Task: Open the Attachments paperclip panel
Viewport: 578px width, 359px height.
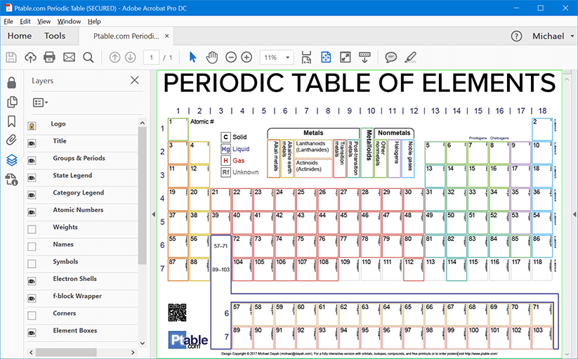Action: 11,141
